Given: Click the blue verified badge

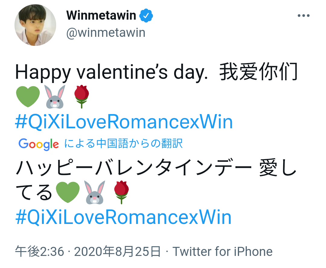Looking at the screenshot, I should 146,15.
